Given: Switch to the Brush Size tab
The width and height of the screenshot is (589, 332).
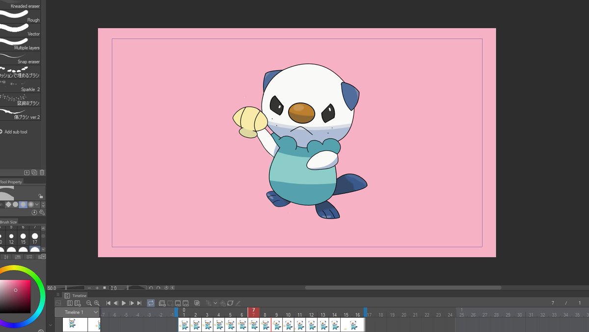Looking at the screenshot, I should (x=8, y=222).
